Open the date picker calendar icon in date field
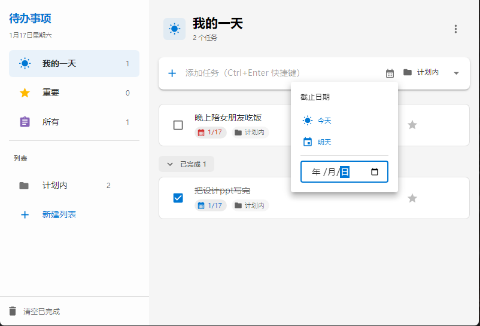The height and width of the screenshot is (326, 480). coord(375,172)
